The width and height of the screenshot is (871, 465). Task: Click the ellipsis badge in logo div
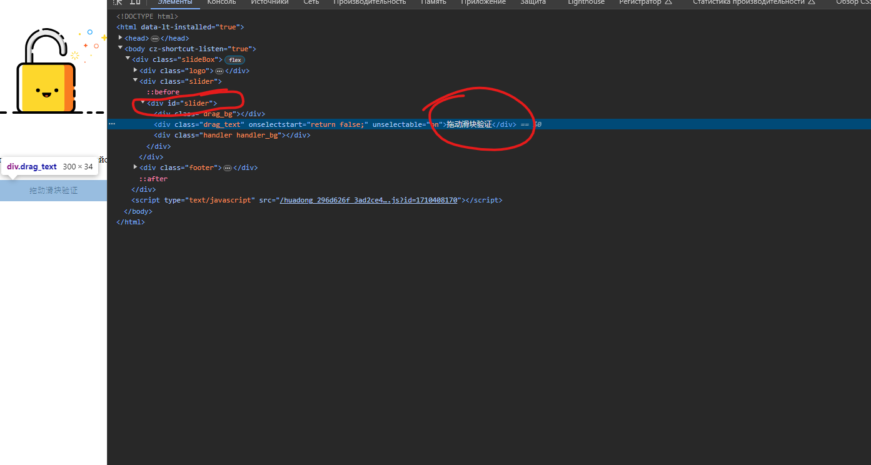[x=219, y=71]
